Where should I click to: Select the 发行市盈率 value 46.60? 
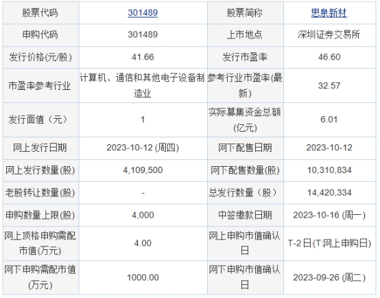[329, 57]
